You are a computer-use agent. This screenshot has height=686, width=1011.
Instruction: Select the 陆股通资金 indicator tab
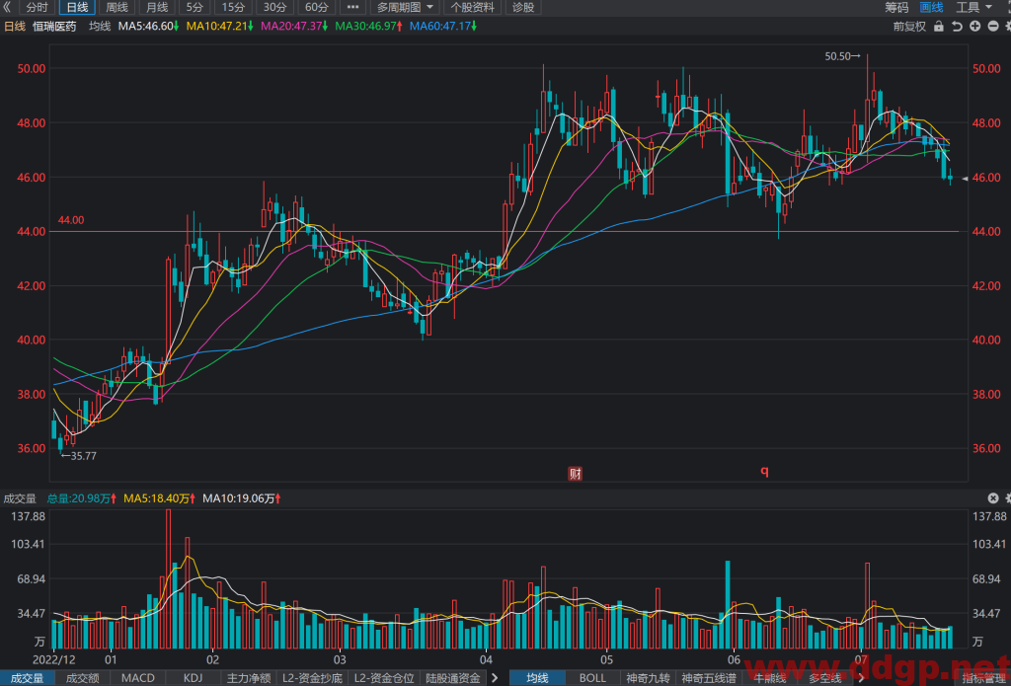pyautogui.click(x=453, y=678)
